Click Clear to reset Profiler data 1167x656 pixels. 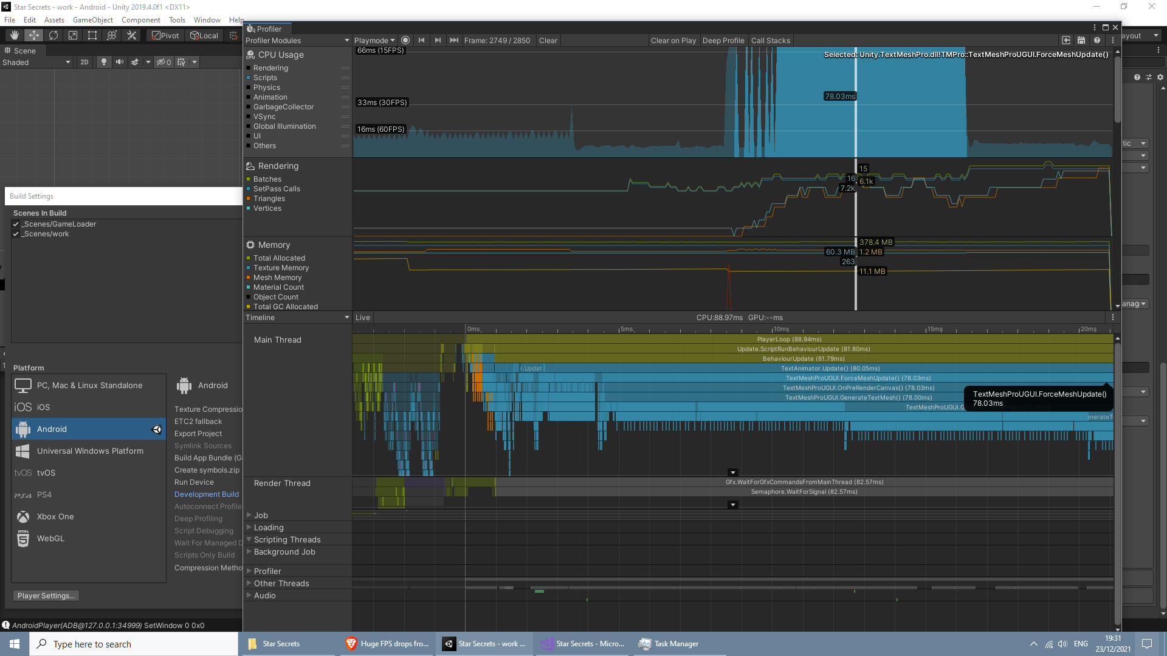point(548,40)
